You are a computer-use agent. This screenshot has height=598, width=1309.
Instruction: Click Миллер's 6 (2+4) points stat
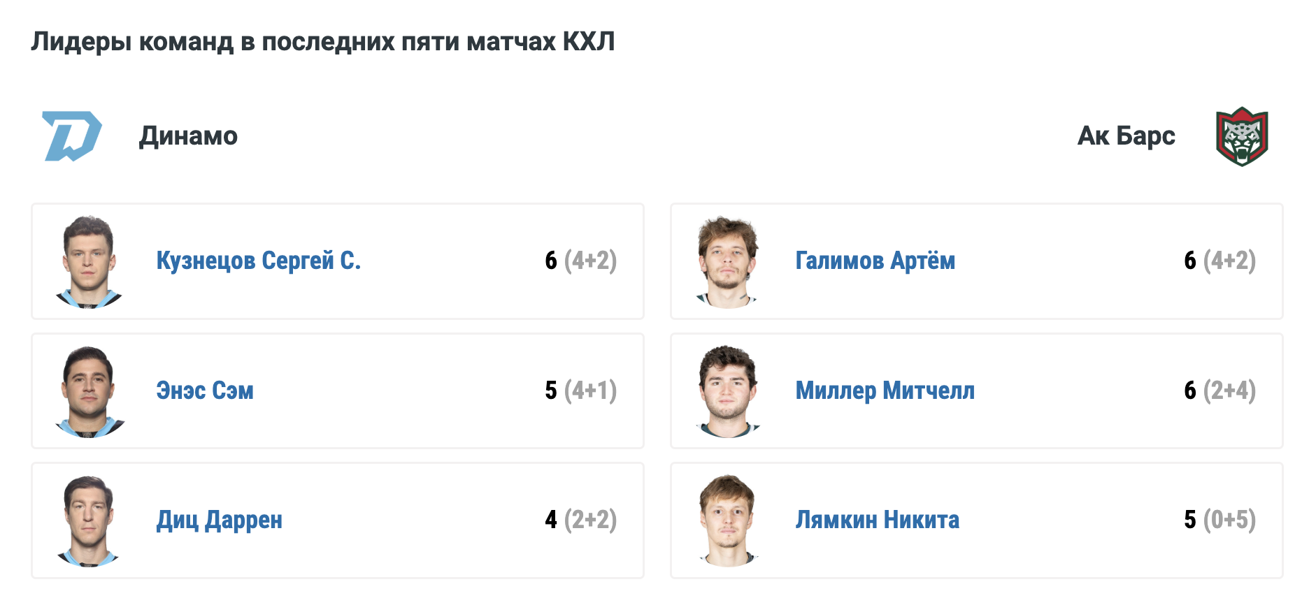pos(1219,391)
